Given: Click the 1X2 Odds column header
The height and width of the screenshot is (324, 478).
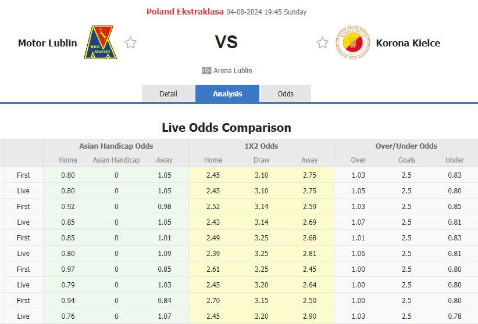Looking at the screenshot, I should click(261, 146).
